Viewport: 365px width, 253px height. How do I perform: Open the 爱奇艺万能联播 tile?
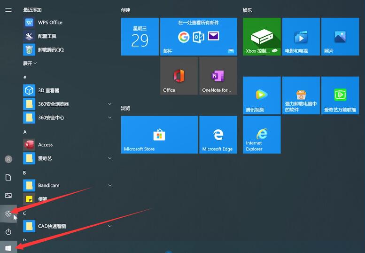pos(340,95)
